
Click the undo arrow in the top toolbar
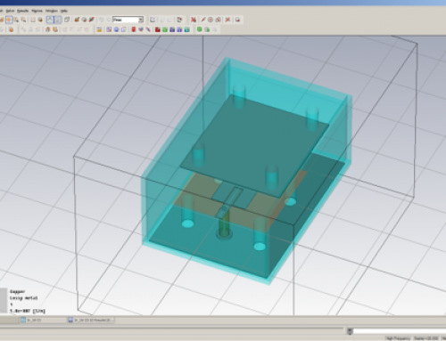pyautogui.click(x=101, y=20)
